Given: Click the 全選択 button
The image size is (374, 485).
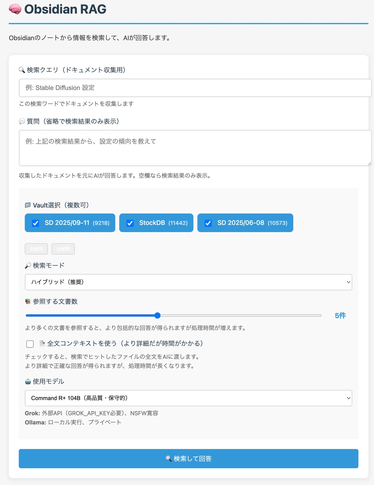Looking at the screenshot, I should pyautogui.click(x=36, y=249).
